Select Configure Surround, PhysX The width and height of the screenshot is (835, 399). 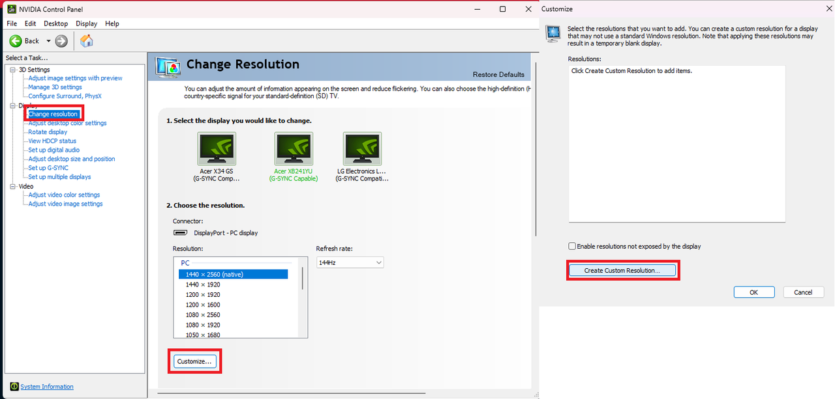65,96
